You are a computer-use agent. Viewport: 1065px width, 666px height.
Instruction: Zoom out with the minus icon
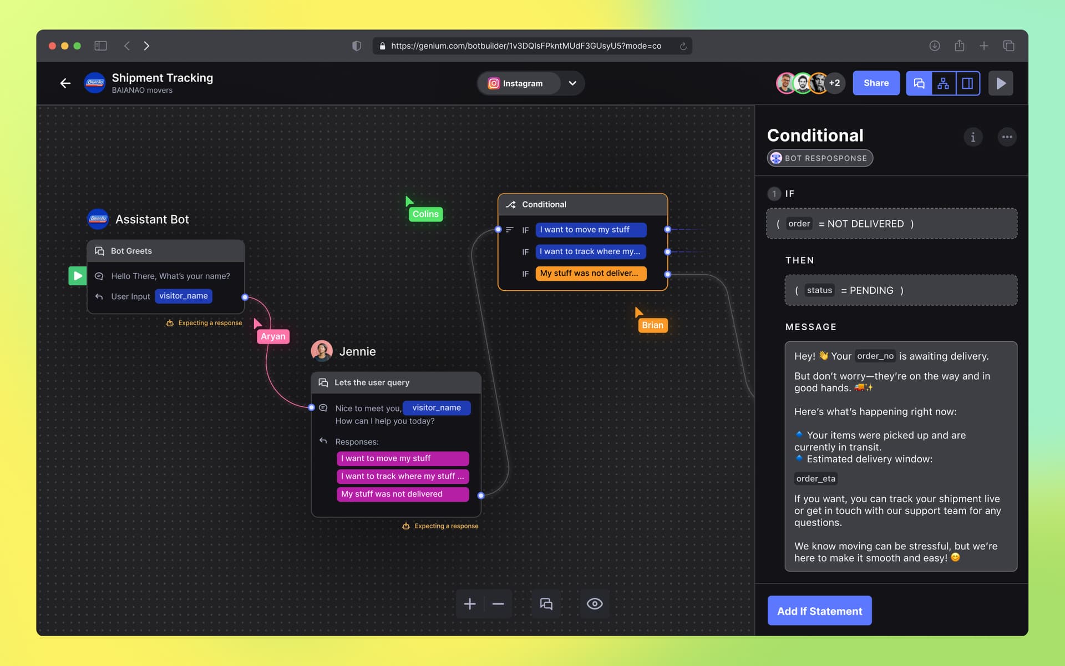pos(498,604)
